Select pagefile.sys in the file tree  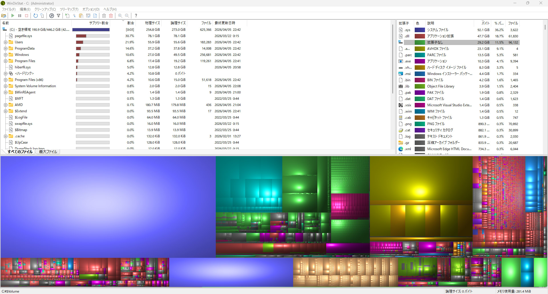23,36
